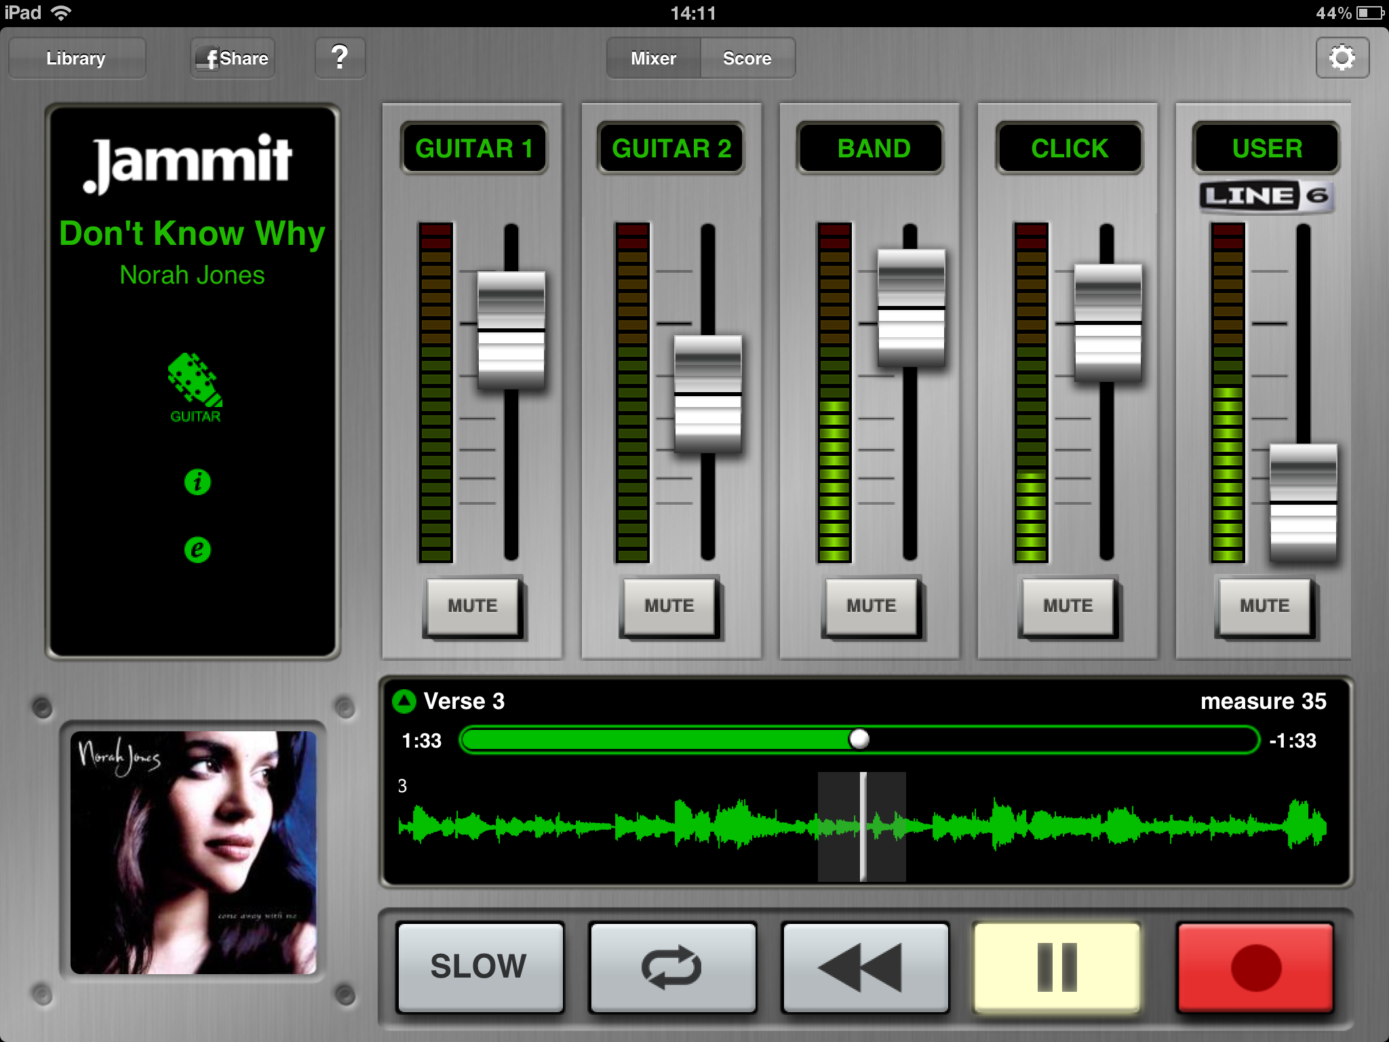Image resolution: width=1389 pixels, height=1042 pixels.
Task: Tap the Facebook Share button
Action: coord(233,58)
